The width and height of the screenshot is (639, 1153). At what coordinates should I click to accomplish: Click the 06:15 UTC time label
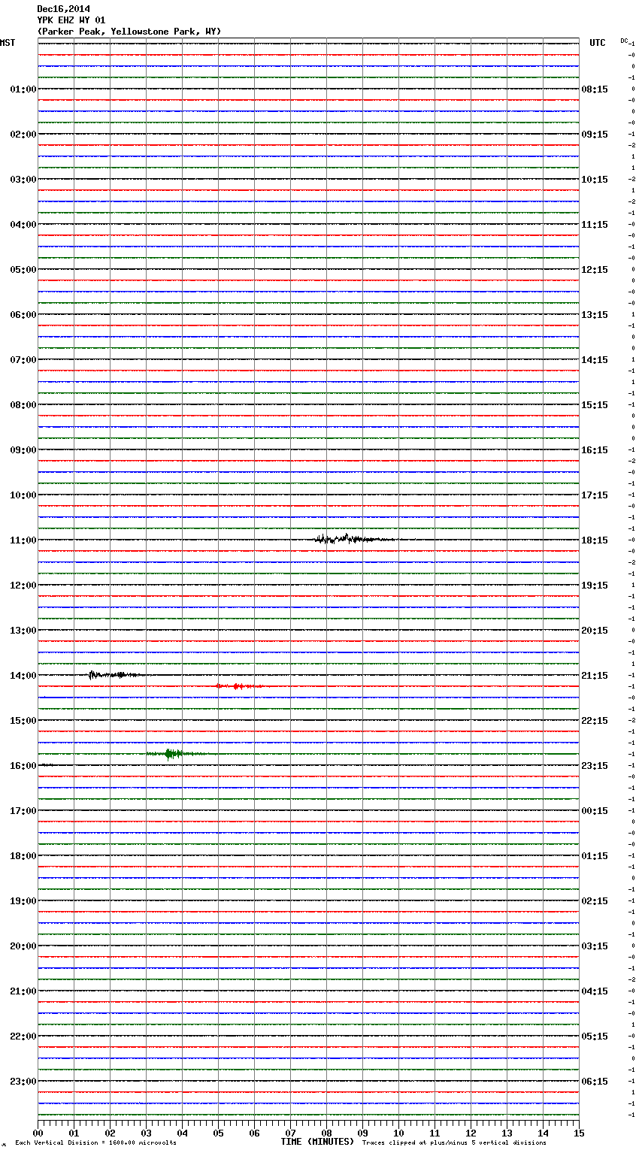[x=595, y=1082]
